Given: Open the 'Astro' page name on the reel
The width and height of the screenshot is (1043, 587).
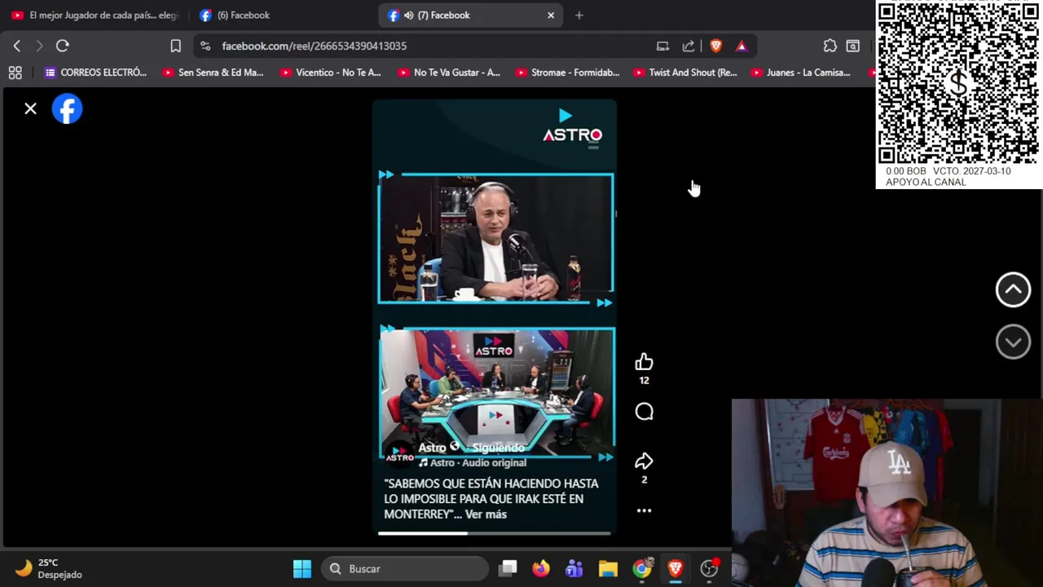Looking at the screenshot, I should pos(432,448).
